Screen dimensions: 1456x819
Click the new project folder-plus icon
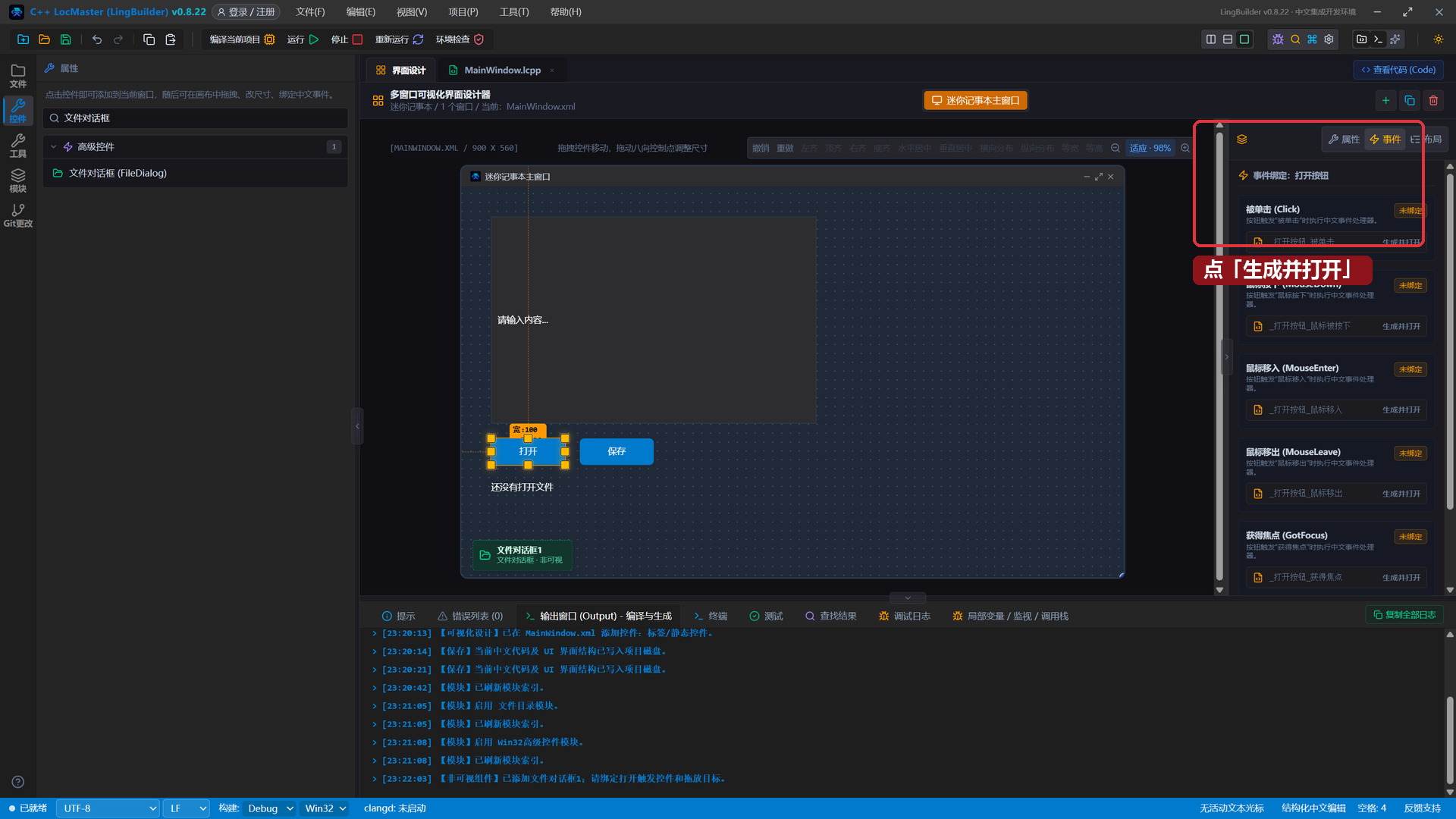(x=23, y=39)
